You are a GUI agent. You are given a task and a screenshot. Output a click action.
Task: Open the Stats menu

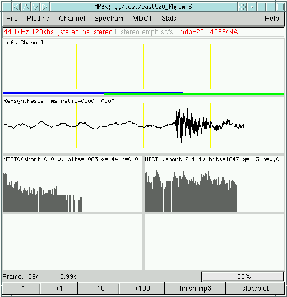[169, 19]
